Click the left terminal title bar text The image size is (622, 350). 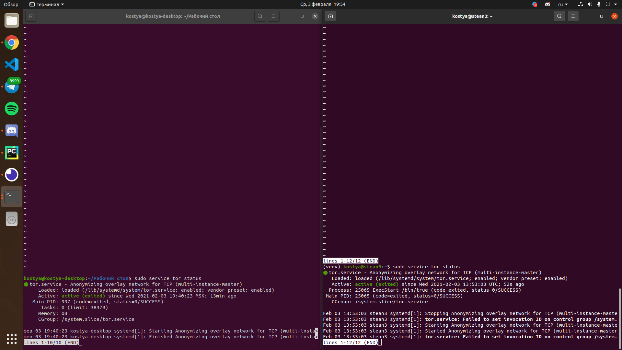click(173, 16)
